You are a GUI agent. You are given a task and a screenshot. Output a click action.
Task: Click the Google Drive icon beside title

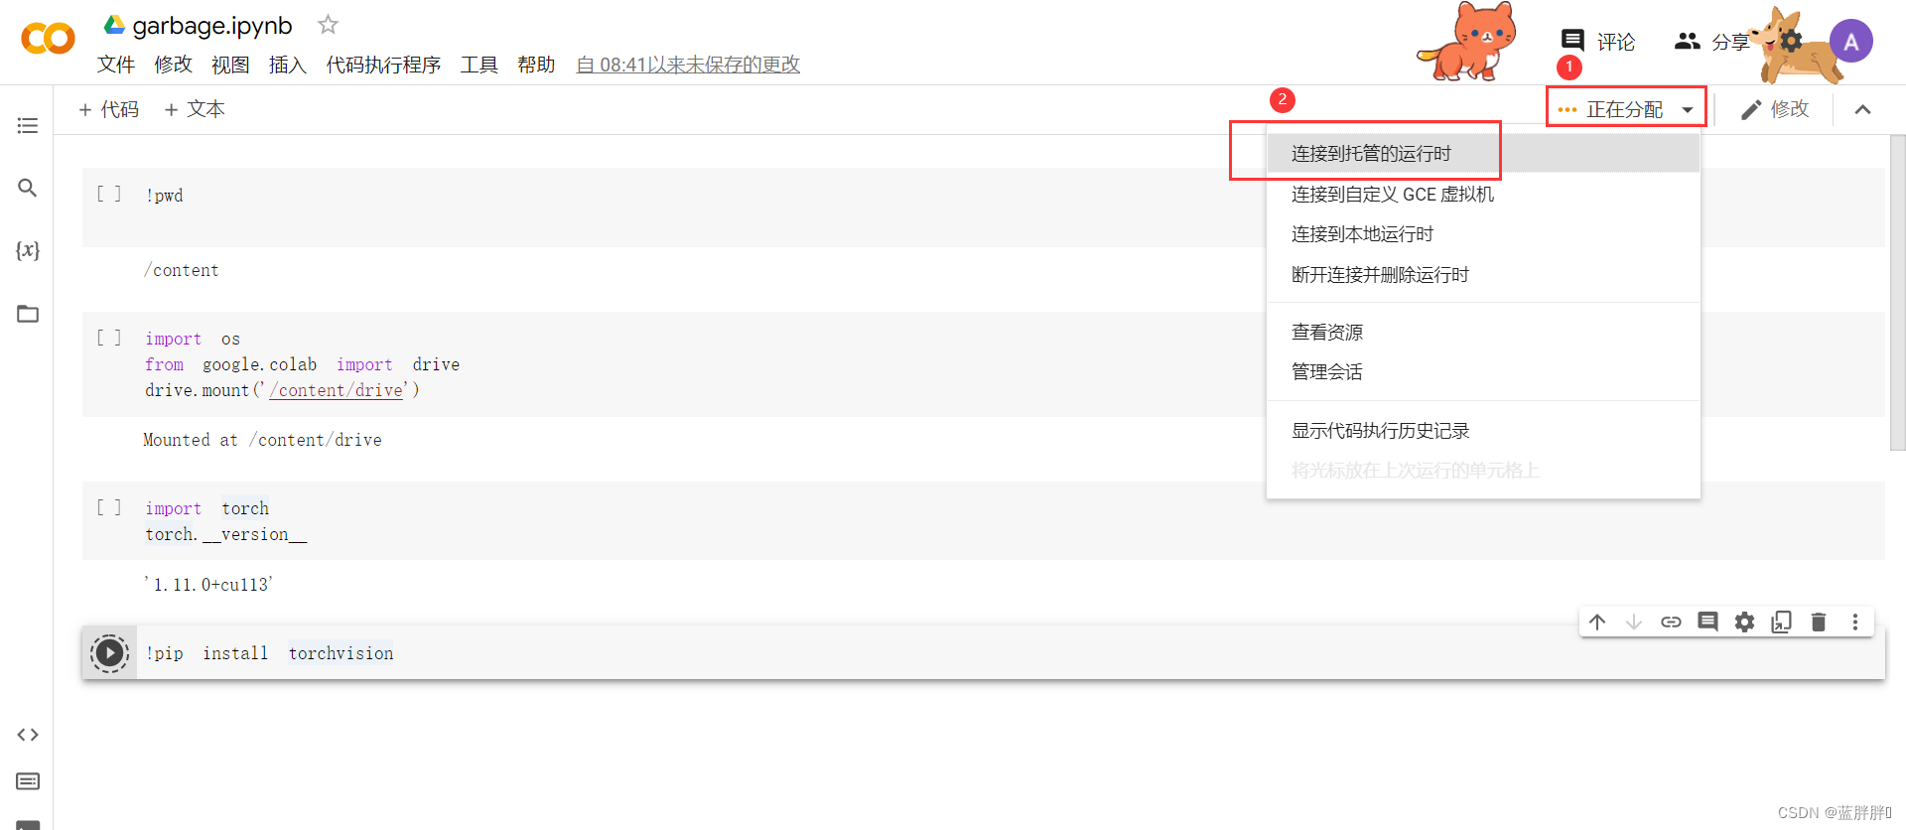115,25
